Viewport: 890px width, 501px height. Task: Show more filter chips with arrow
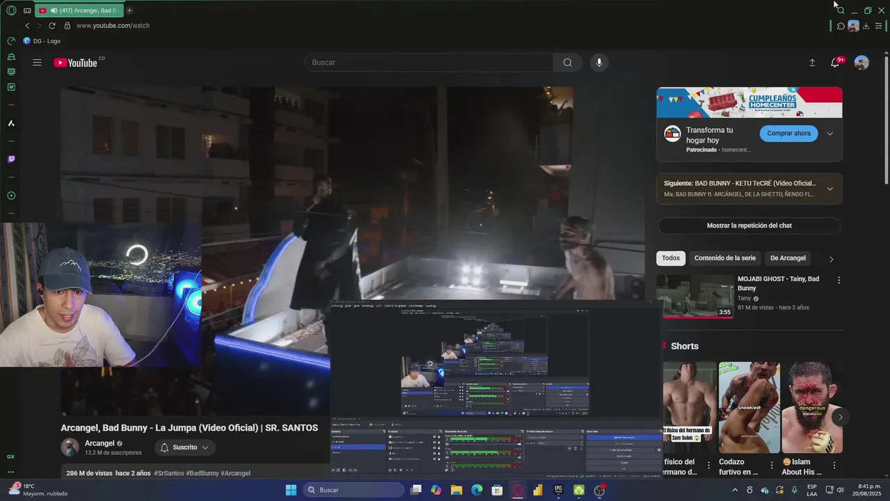point(831,259)
